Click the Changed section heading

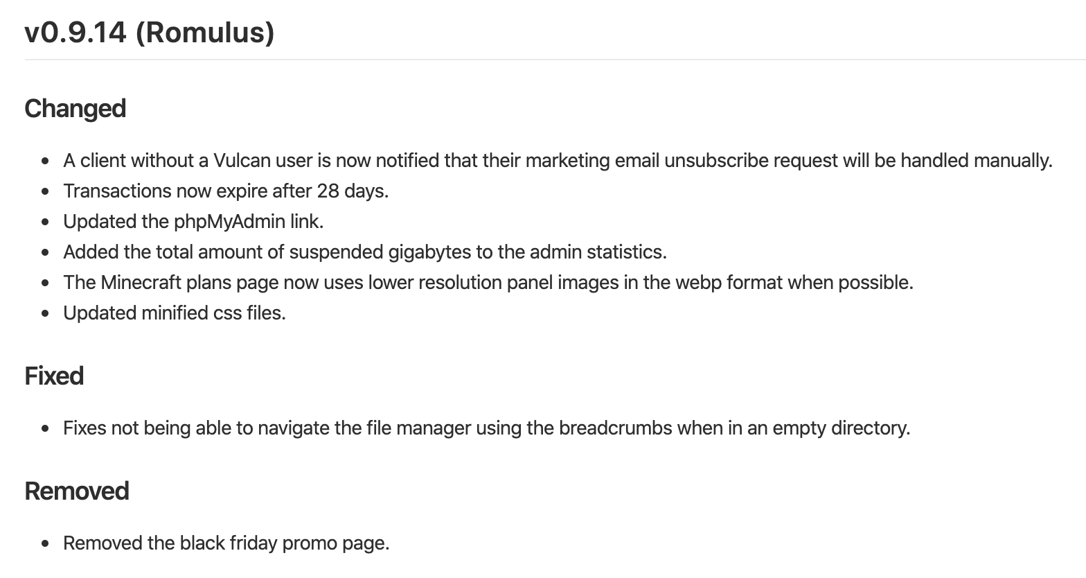tap(75, 109)
